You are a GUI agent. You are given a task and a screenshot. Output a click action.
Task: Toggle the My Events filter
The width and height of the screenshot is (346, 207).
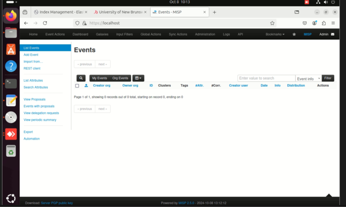point(100,78)
